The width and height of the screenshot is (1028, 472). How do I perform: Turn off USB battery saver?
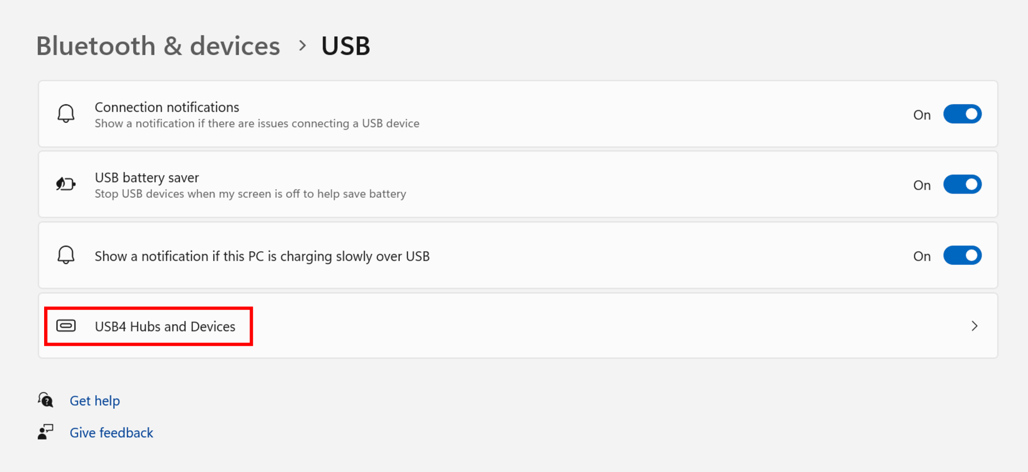[962, 184]
